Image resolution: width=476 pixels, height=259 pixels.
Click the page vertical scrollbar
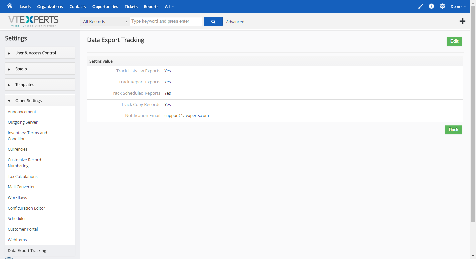(x=473, y=114)
